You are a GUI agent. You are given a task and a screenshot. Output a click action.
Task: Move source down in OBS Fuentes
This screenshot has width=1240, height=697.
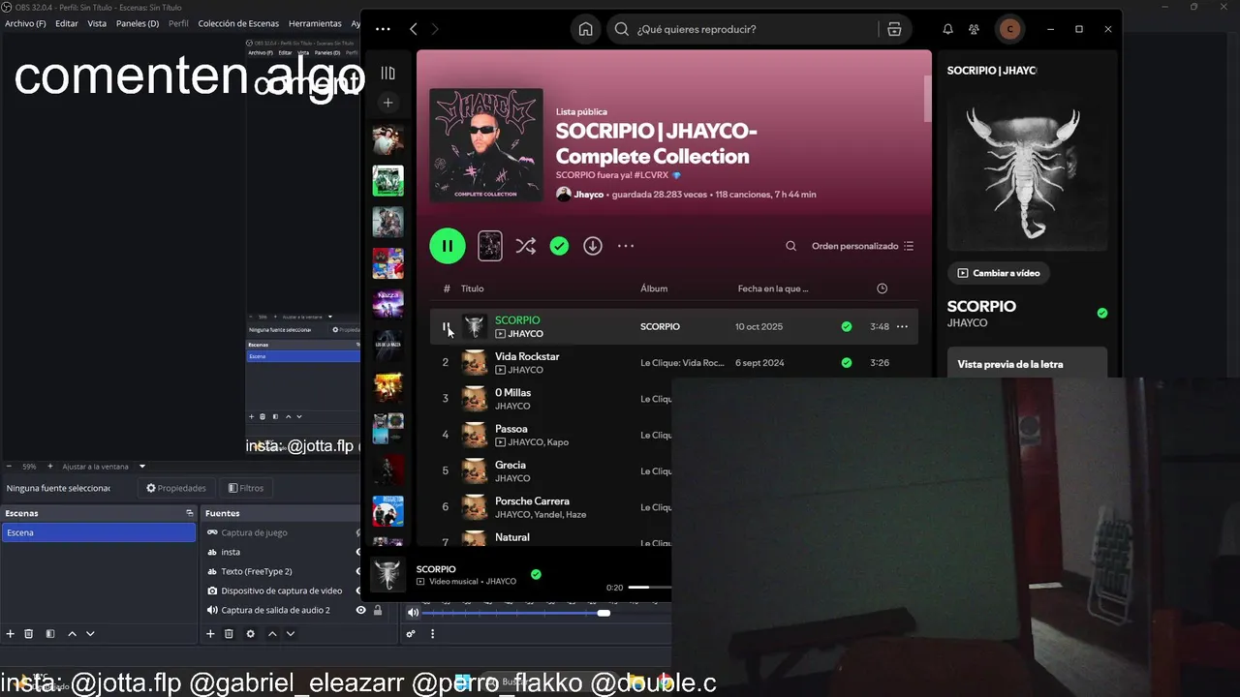coord(290,633)
